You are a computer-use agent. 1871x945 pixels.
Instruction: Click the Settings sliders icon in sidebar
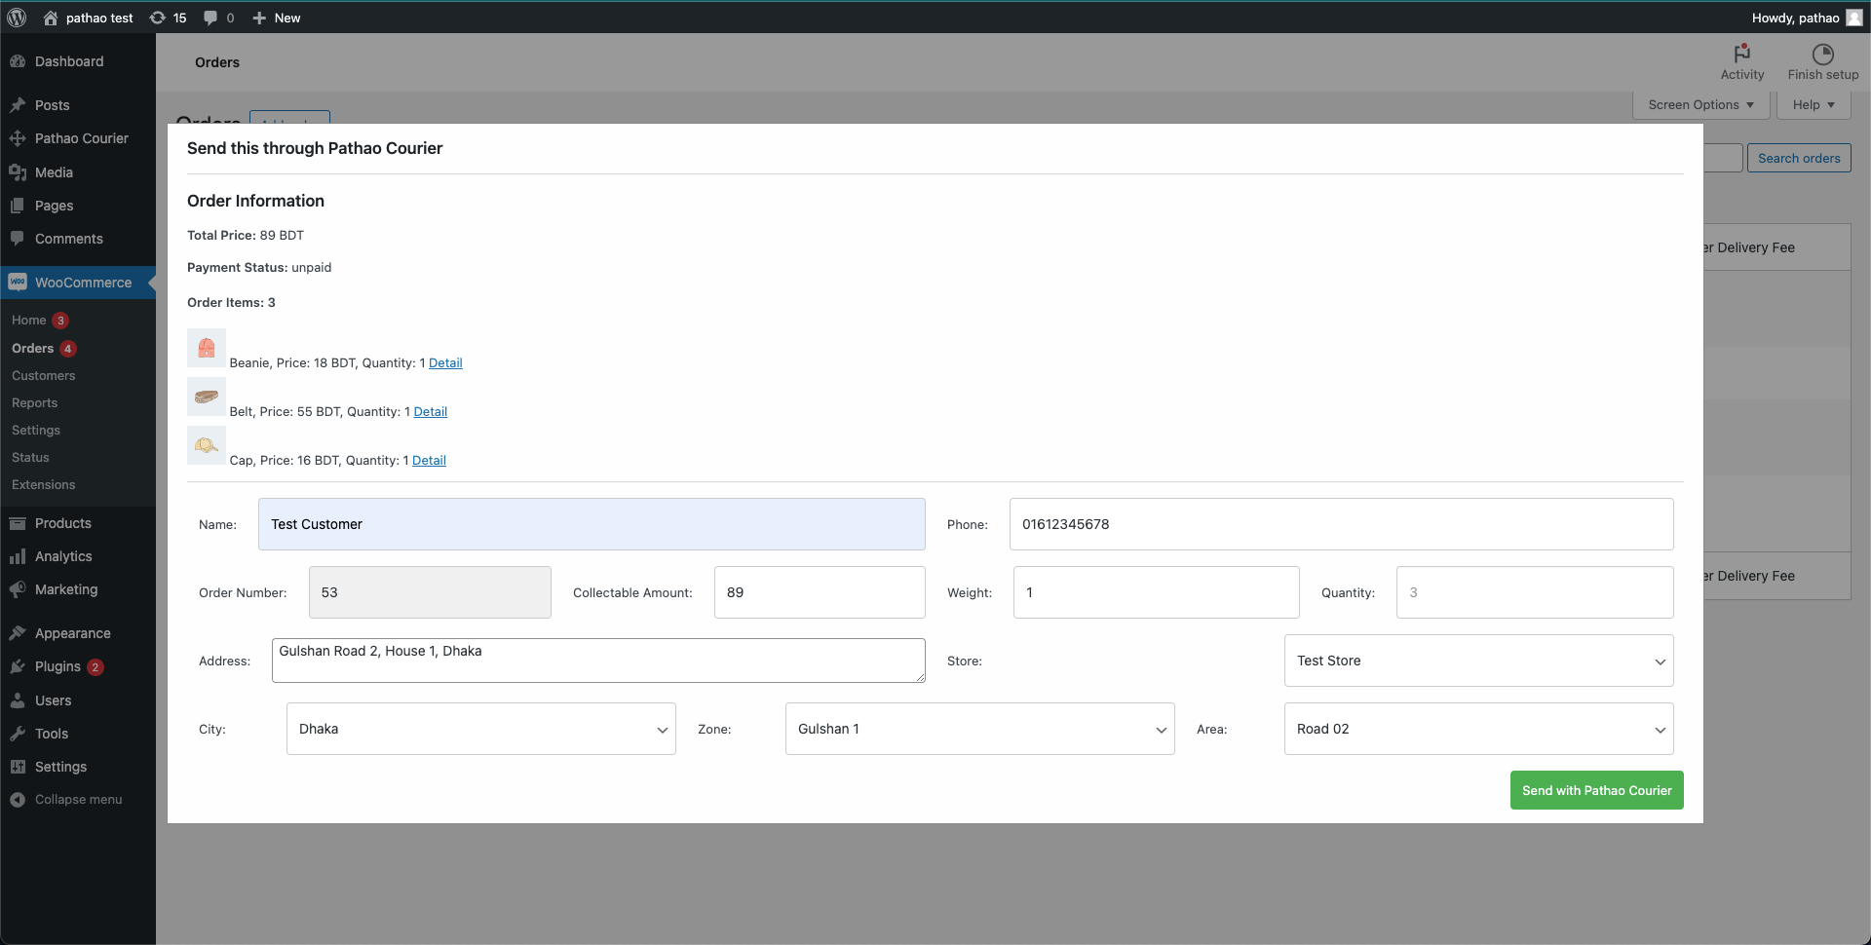coord(18,767)
